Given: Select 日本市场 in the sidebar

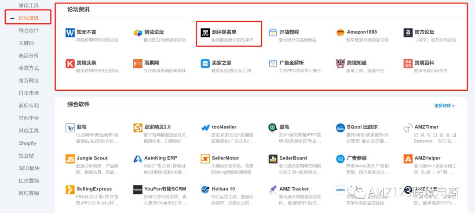Looking at the screenshot, I should click(29, 93).
